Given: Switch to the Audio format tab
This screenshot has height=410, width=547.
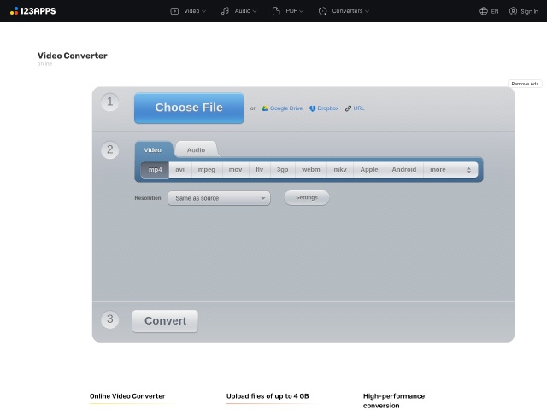Looking at the screenshot, I should pyautogui.click(x=196, y=150).
